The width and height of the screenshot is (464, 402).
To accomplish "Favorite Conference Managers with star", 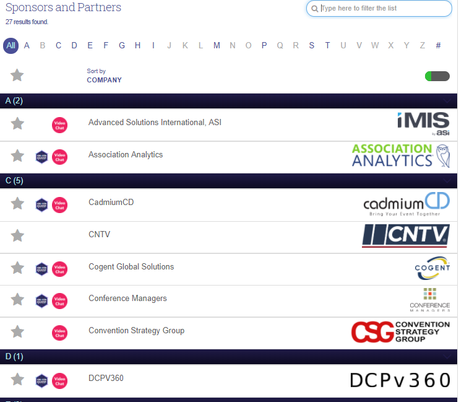I will click(17, 299).
